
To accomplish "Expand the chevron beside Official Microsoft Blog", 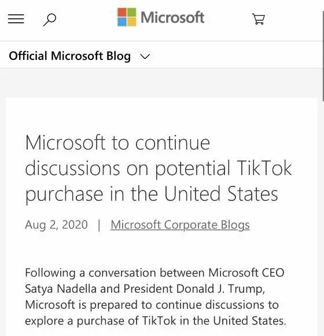I will pos(145,57).
